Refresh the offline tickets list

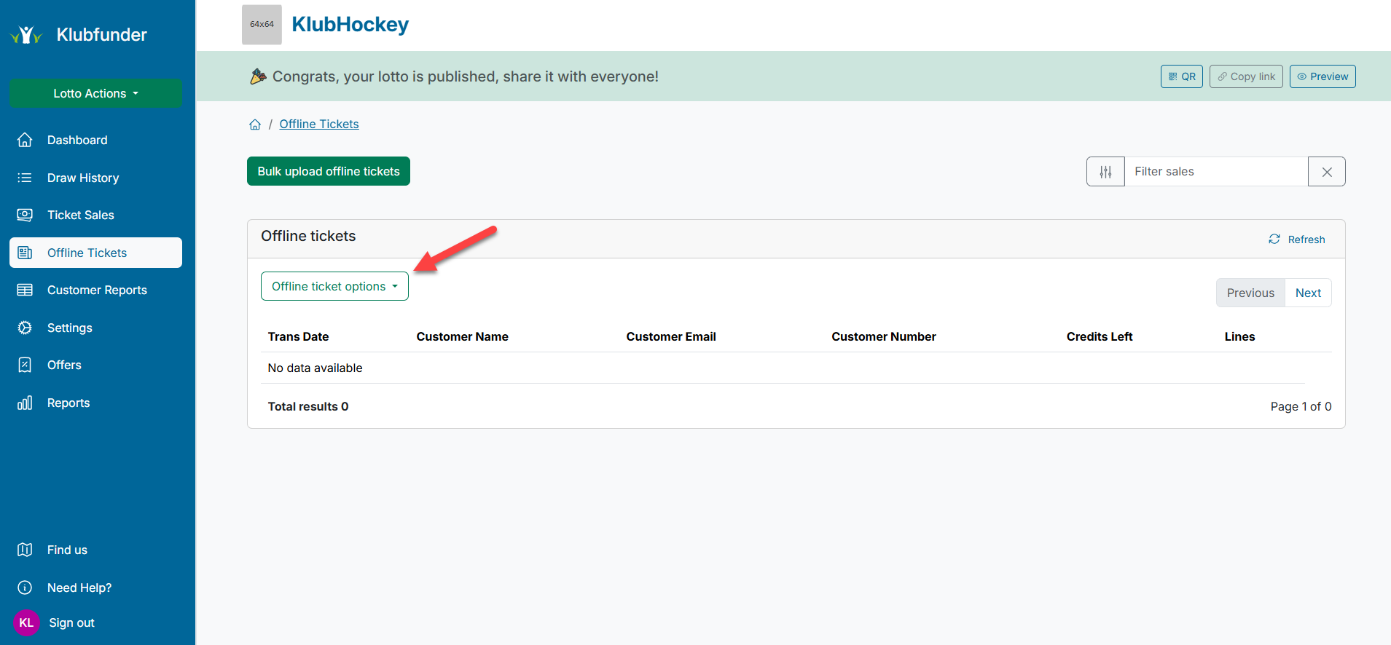1296,240
